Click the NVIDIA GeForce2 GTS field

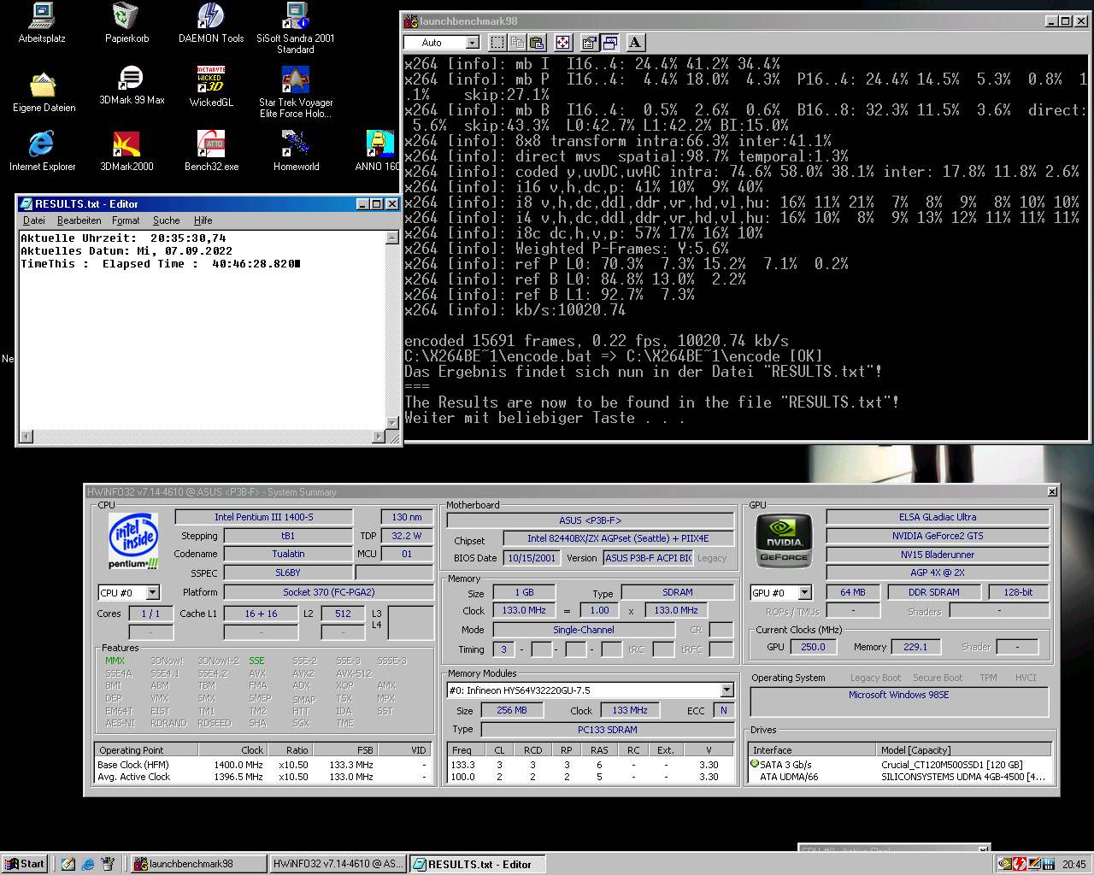click(938, 536)
